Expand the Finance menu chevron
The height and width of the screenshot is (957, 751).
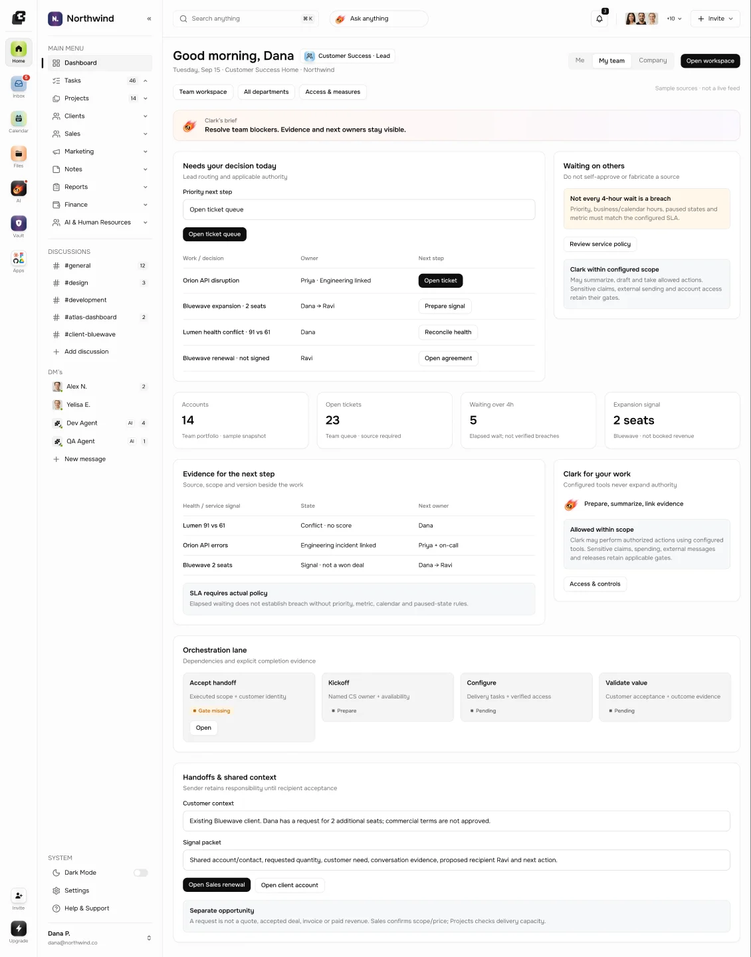point(146,205)
